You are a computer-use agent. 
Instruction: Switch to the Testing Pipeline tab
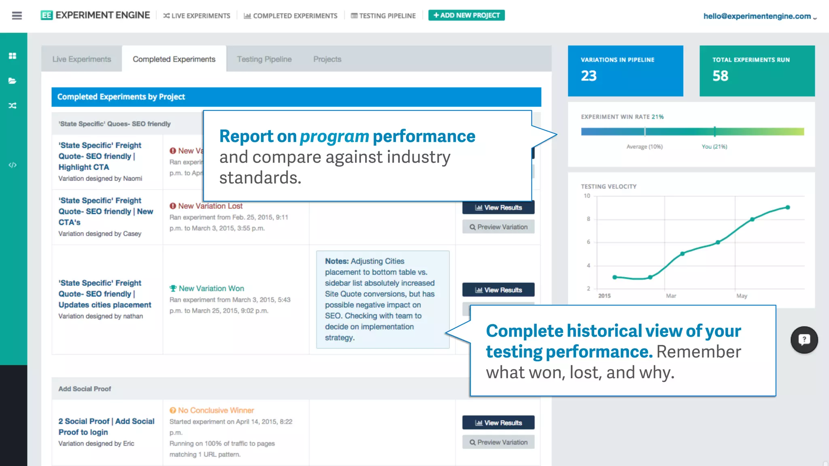264,59
